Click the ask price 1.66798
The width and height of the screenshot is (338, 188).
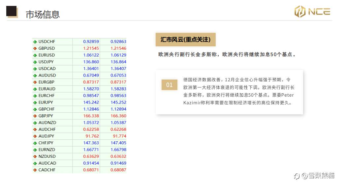(x=118, y=150)
